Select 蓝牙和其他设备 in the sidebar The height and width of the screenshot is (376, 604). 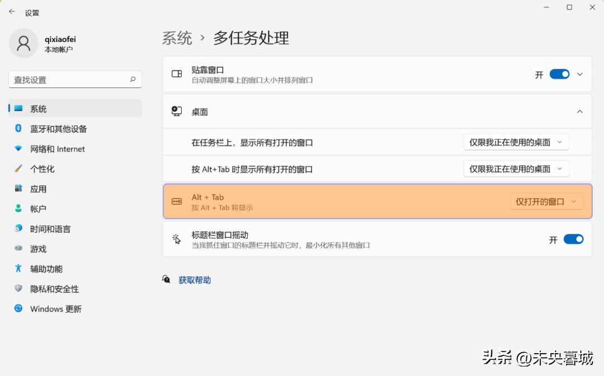click(x=53, y=129)
